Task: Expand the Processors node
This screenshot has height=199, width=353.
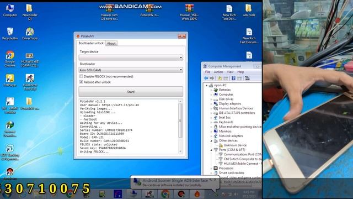Action: click(x=211, y=168)
